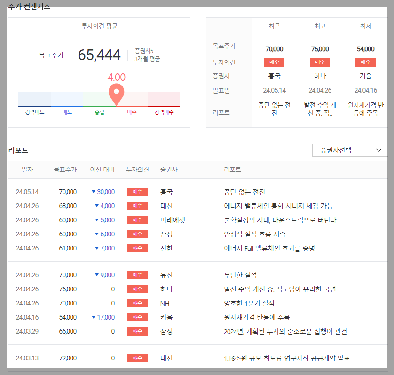Click the 매도 gauge label
Screen dimensions: 394x375
pos(67,112)
